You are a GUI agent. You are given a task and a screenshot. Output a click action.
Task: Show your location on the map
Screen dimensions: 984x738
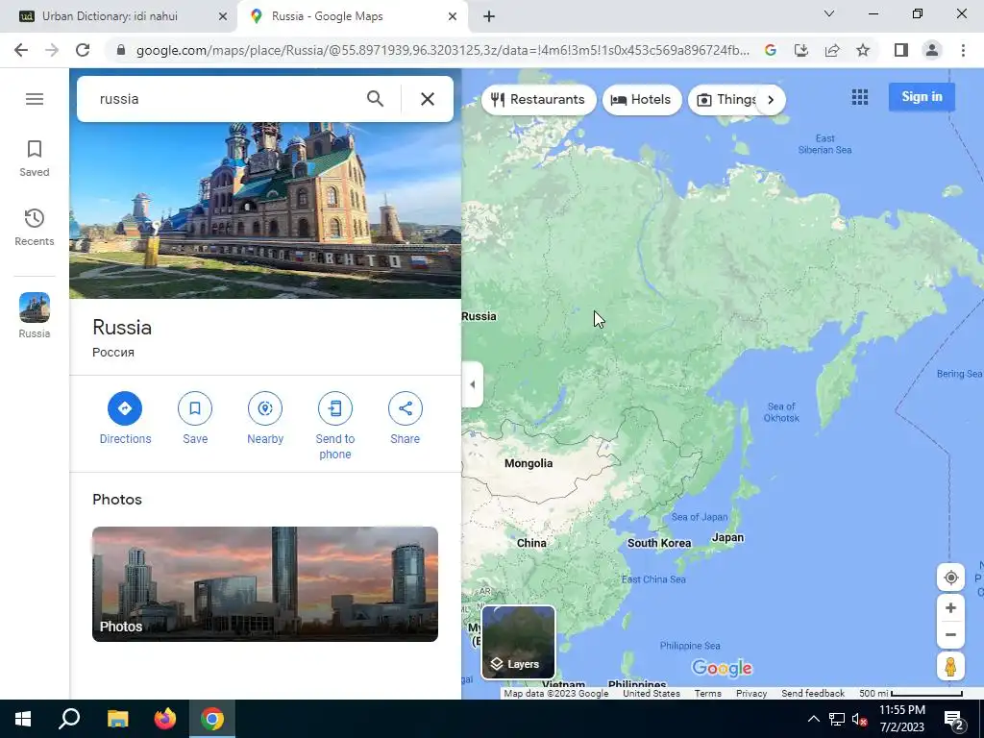click(950, 578)
